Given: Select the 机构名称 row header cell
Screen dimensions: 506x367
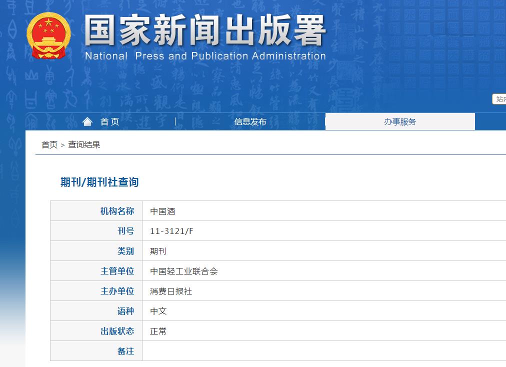Looking at the screenshot, I should click(117, 210).
